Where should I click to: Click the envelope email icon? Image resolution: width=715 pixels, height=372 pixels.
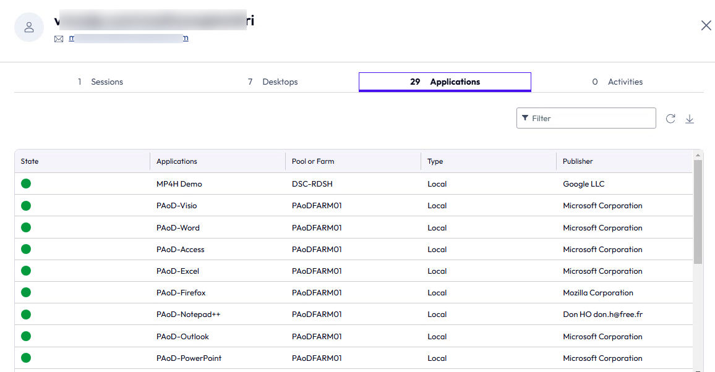[59, 38]
